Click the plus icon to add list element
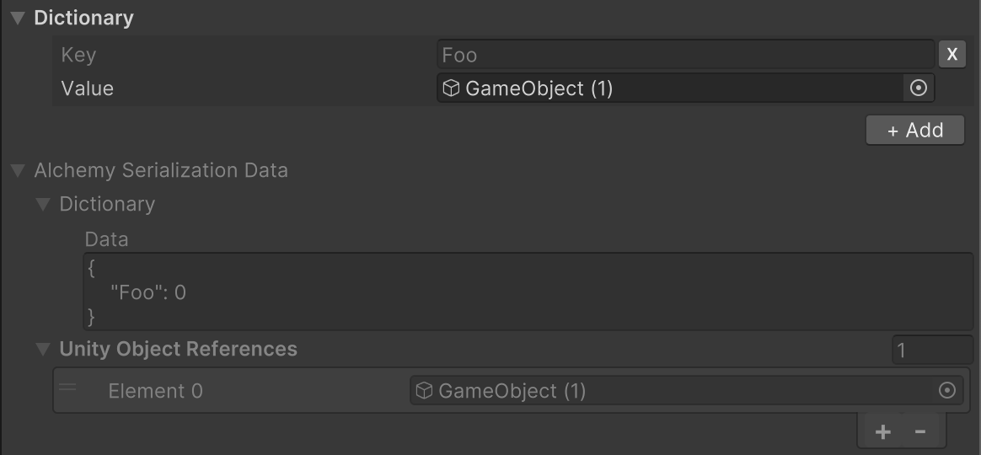This screenshot has height=455, width=981. tap(882, 432)
